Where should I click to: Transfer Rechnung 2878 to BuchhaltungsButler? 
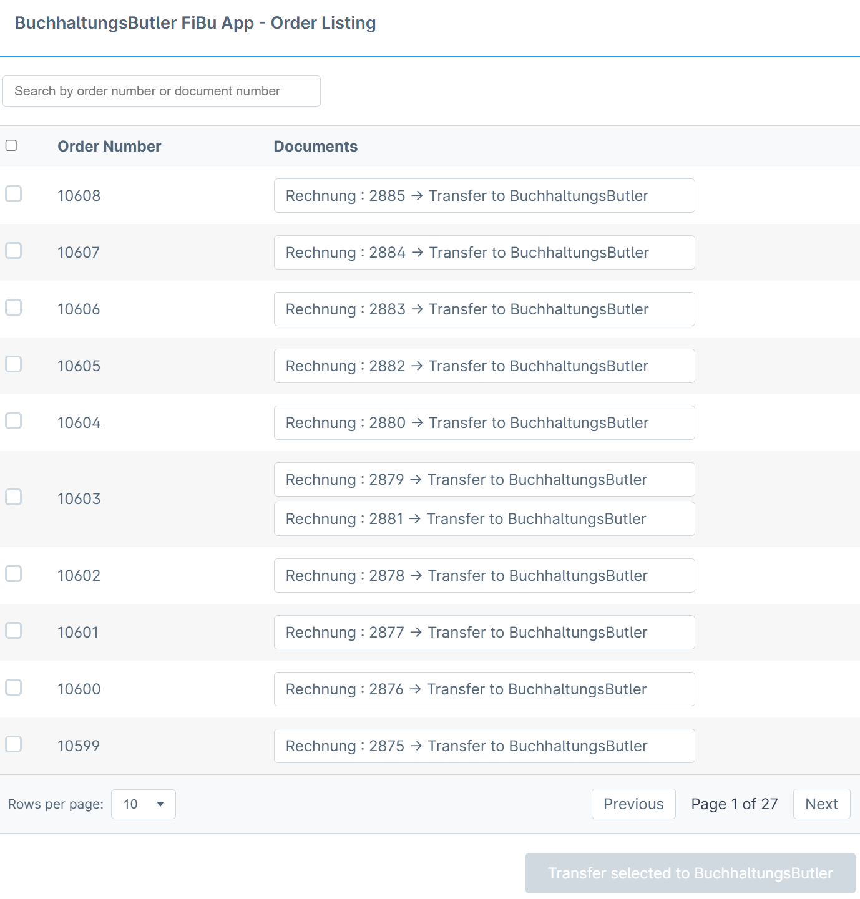click(484, 576)
